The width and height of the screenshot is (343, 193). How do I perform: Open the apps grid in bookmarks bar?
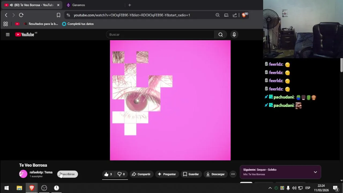6,24
